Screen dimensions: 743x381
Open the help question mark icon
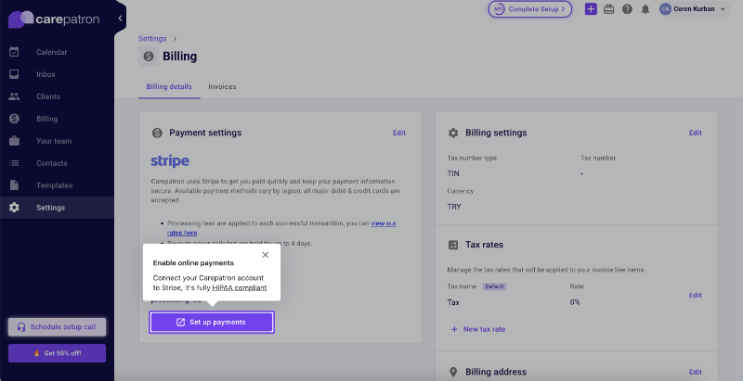[x=628, y=9]
